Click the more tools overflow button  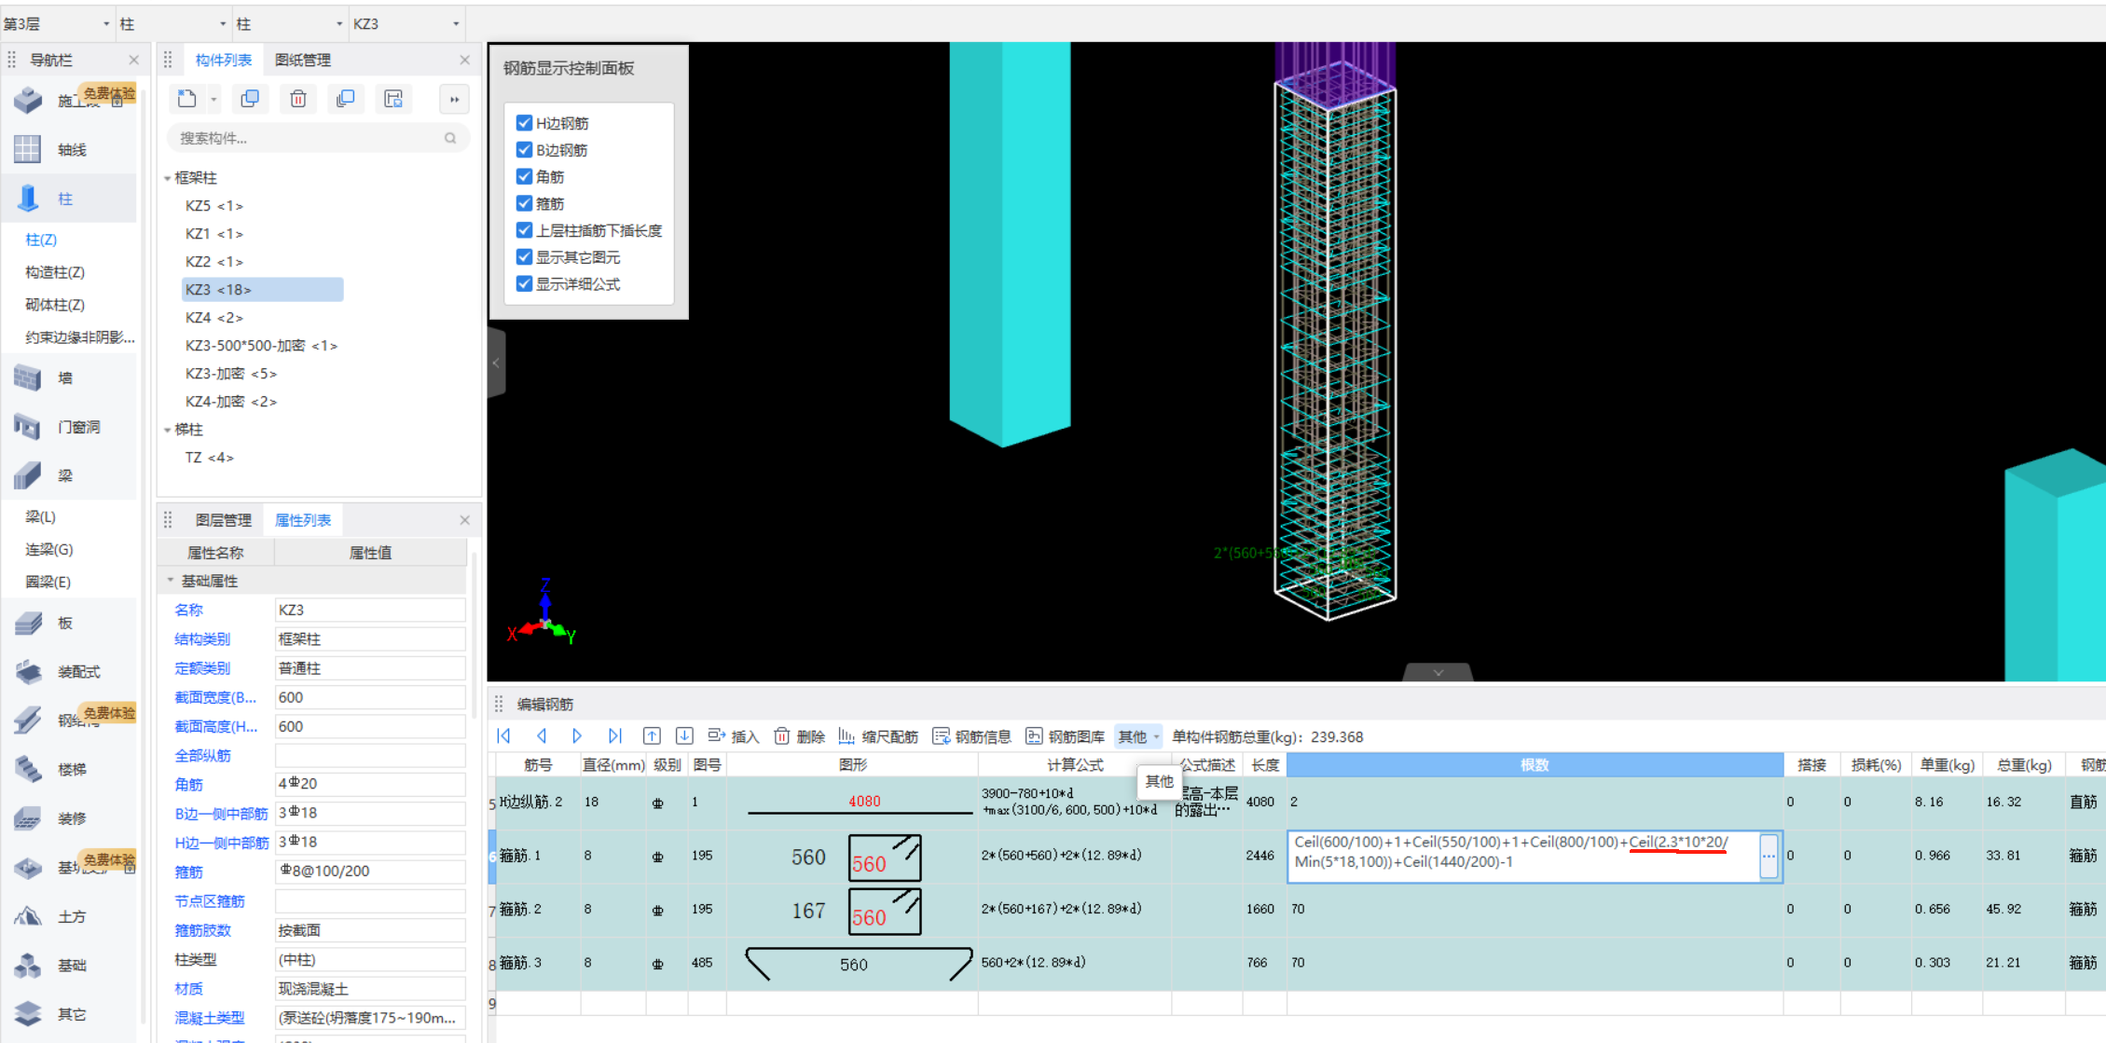pyautogui.click(x=455, y=100)
